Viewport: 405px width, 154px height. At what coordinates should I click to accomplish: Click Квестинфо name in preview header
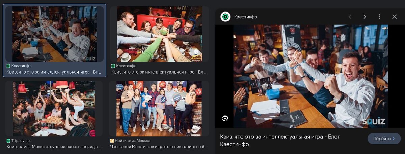[246, 17]
